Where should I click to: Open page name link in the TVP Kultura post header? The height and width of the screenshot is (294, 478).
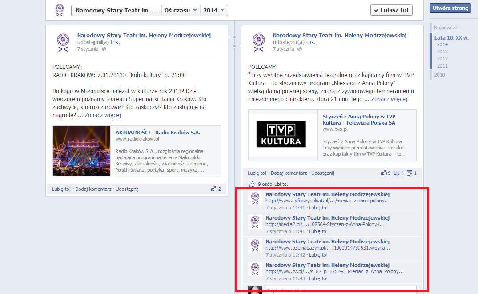340,36
